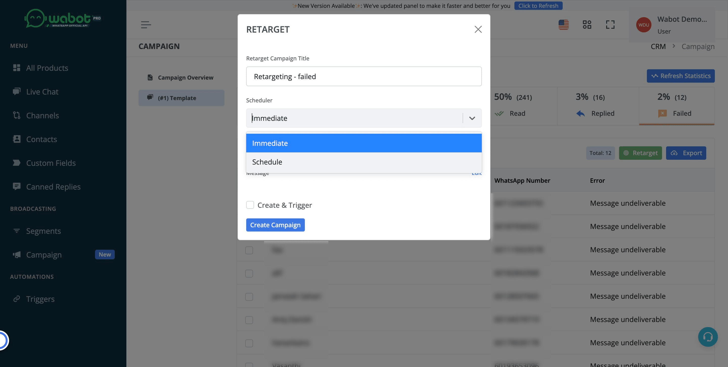Click the hamburger menu toggle icon
The height and width of the screenshot is (367, 728).
pos(146,25)
